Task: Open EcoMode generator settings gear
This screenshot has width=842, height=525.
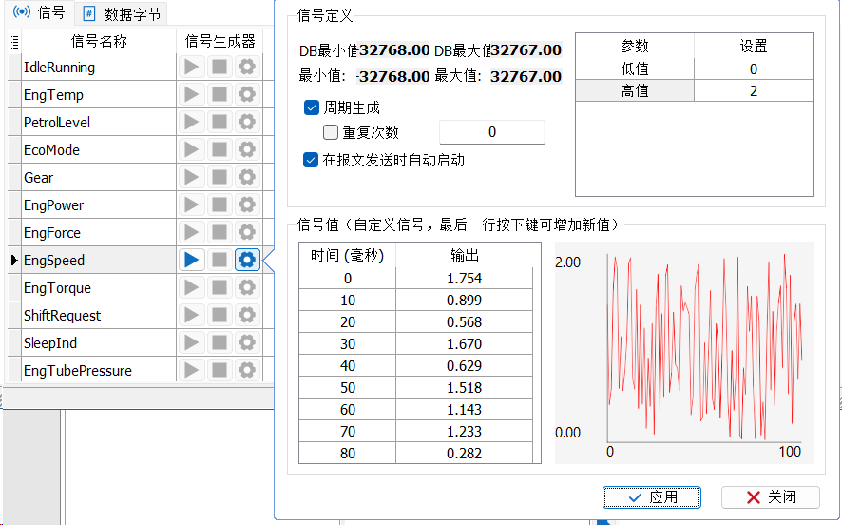Action: [x=247, y=149]
